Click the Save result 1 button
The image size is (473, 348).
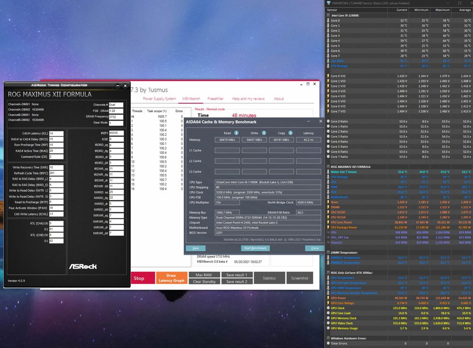237,275
